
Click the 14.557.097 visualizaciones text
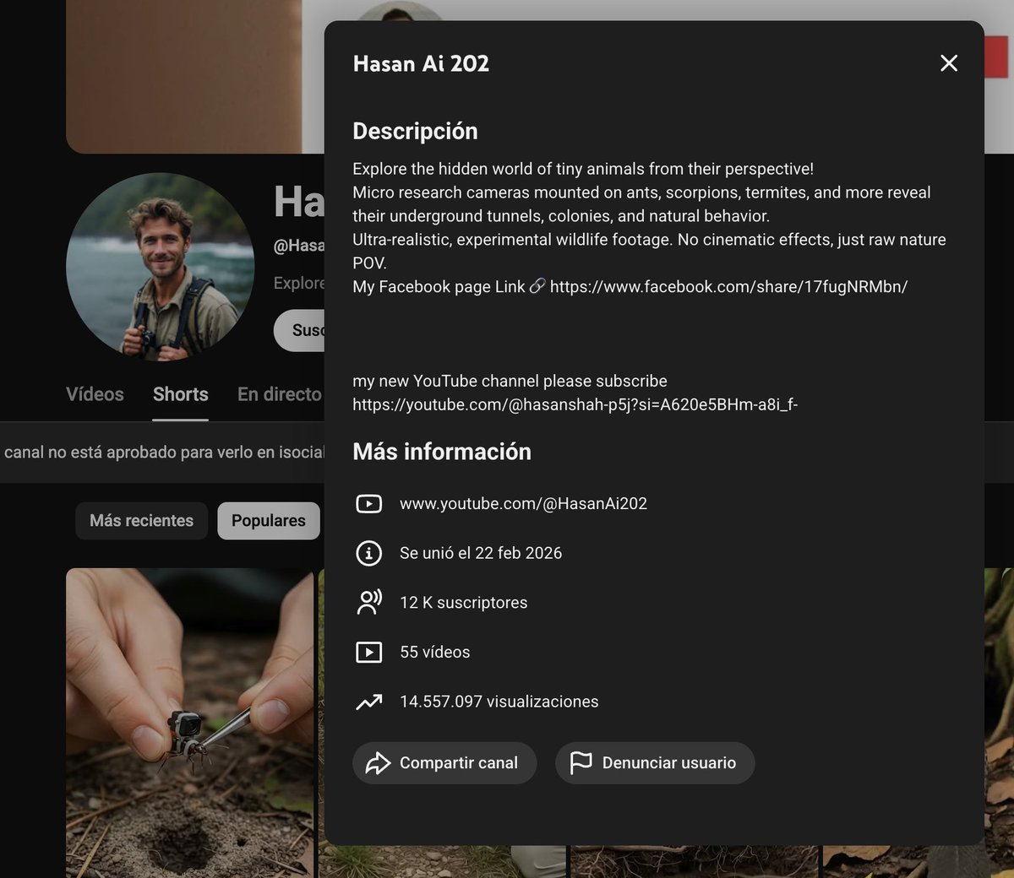tap(499, 702)
